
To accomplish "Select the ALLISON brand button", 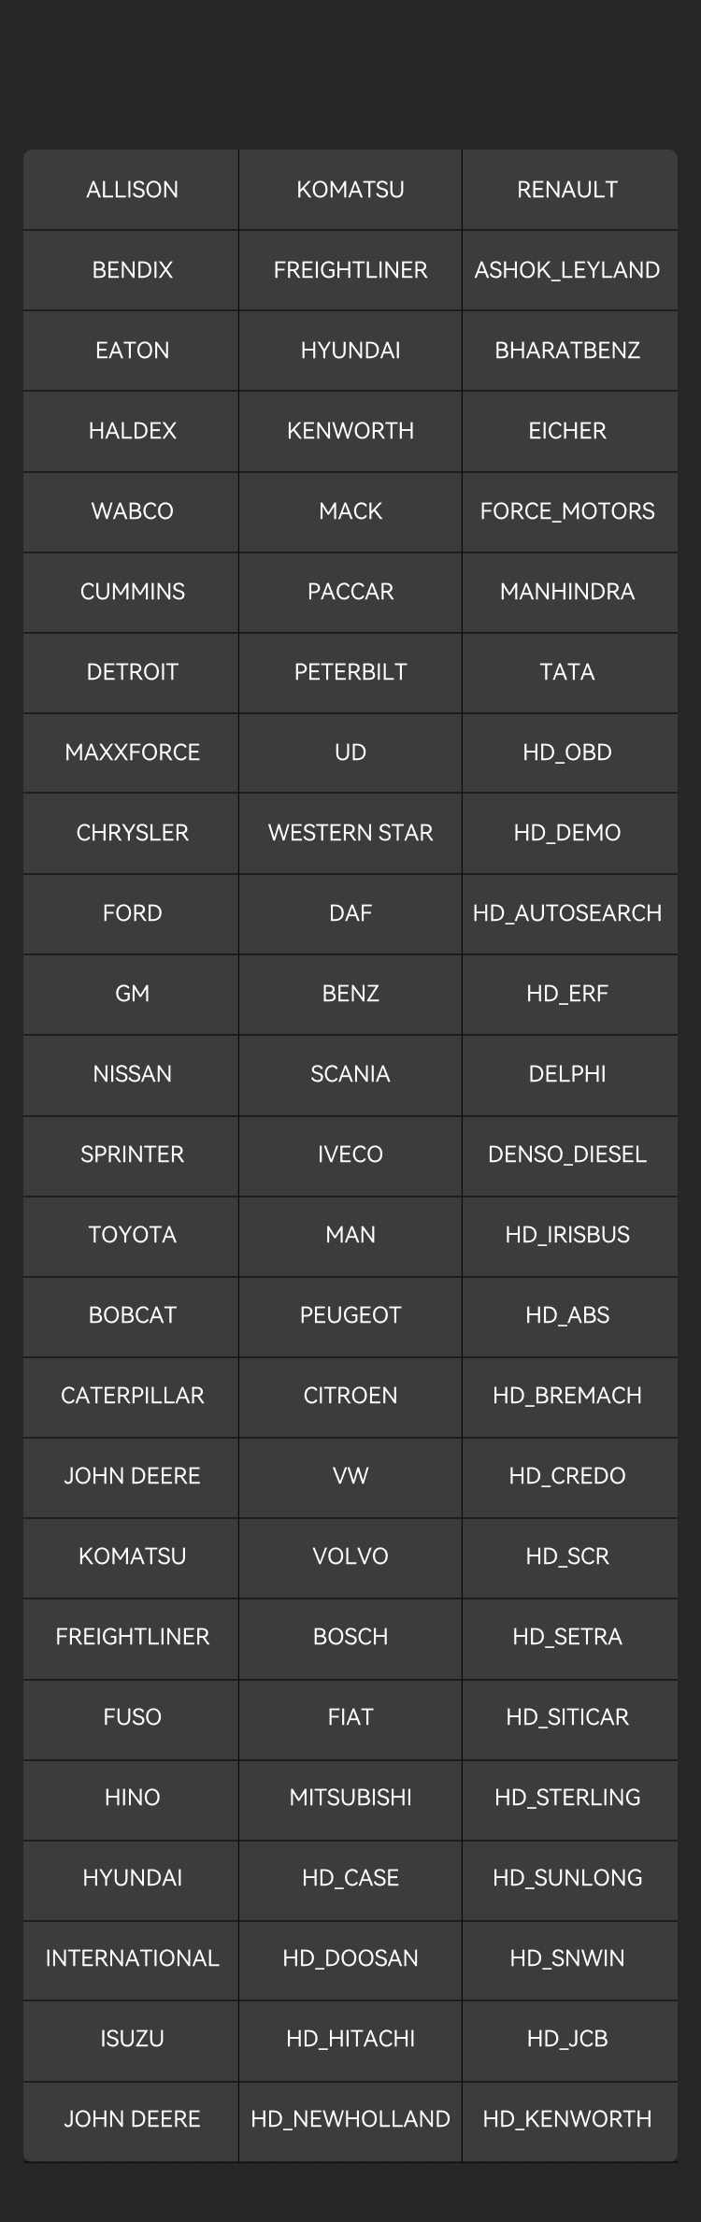I will pos(132,190).
